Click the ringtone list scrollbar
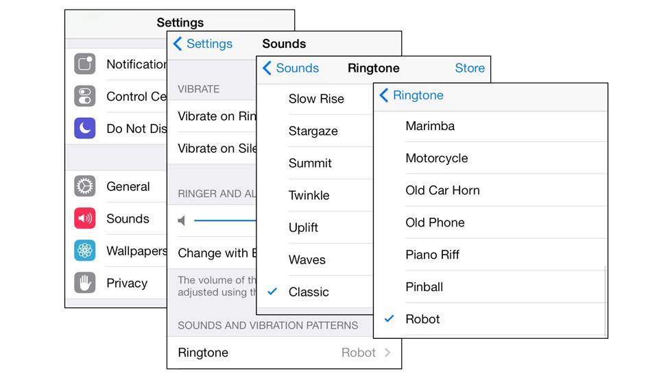The height and width of the screenshot is (382, 646). (606, 301)
